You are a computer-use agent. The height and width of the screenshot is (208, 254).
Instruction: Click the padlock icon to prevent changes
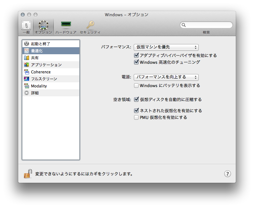click(x=28, y=174)
